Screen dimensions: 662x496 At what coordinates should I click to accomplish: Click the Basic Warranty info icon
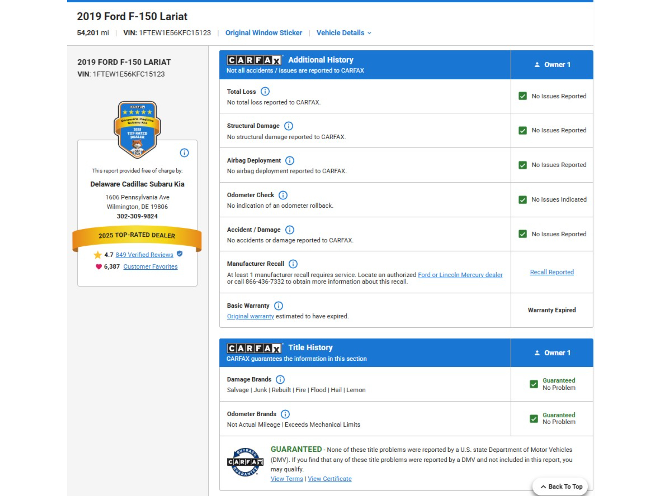click(x=278, y=305)
